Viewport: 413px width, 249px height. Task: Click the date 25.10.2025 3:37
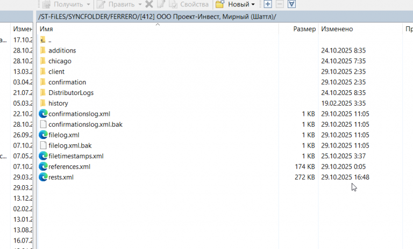pos(343,156)
